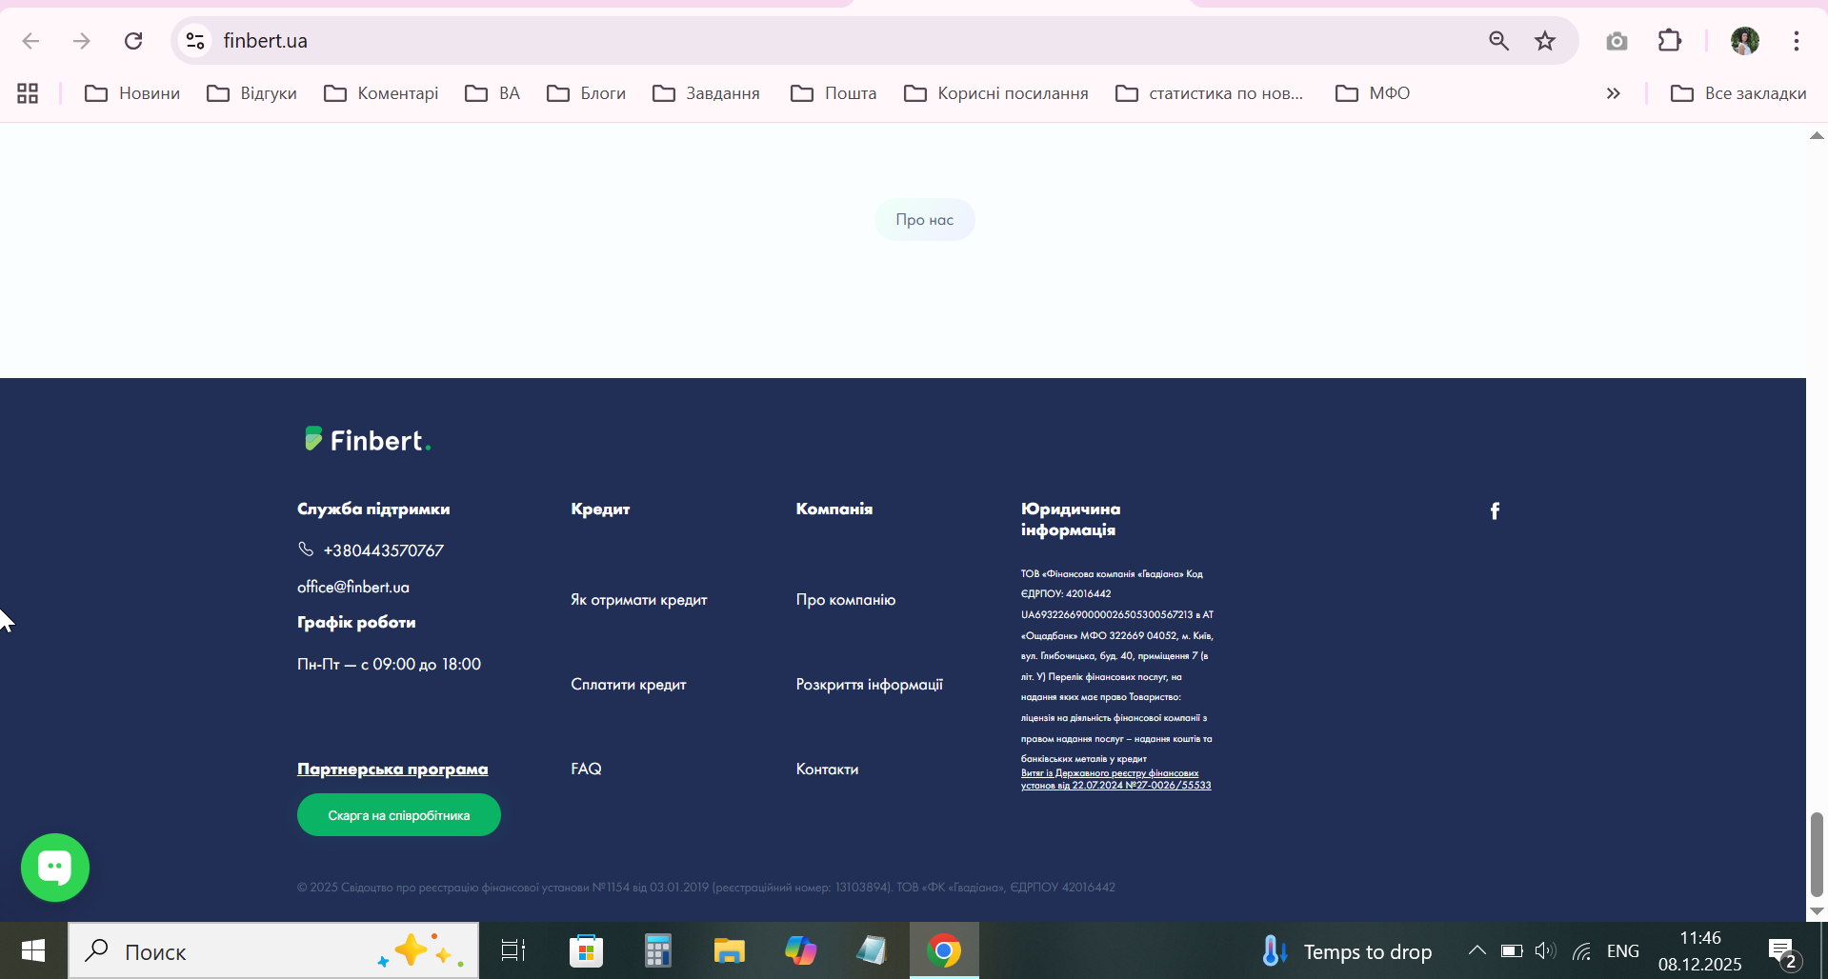Open the Chrome extensions puzzle icon

[1670, 41]
